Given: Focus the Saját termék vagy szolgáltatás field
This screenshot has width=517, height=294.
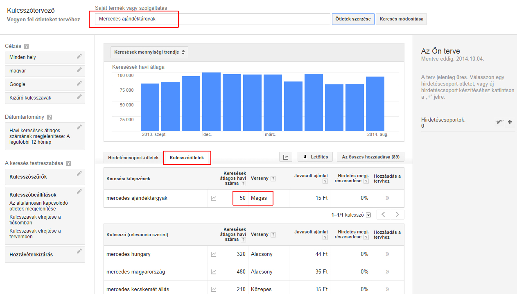Looking at the screenshot, I should [212, 19].
